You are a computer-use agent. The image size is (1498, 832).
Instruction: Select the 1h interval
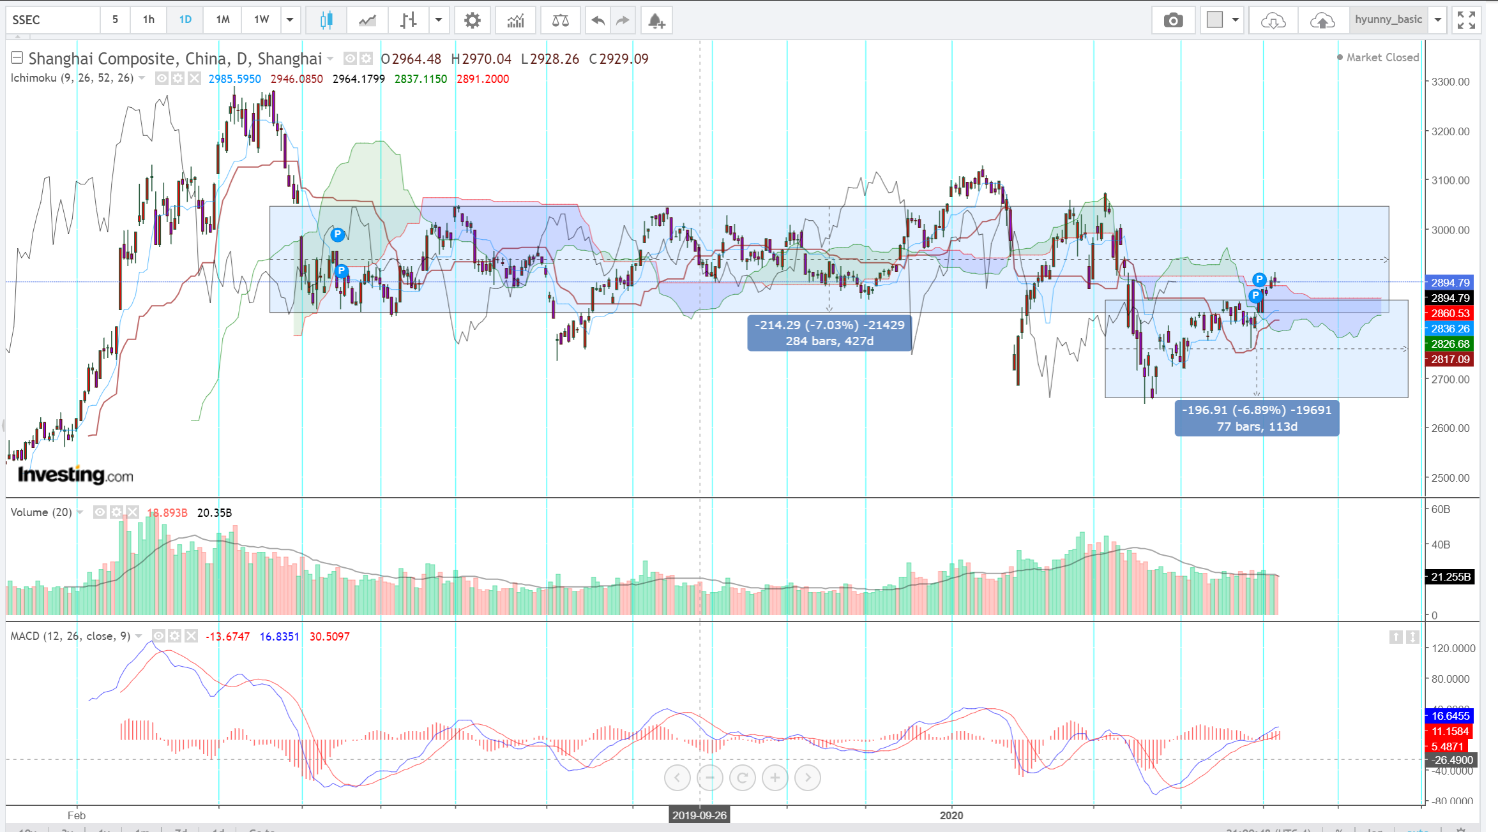click(x=148, y=20)
